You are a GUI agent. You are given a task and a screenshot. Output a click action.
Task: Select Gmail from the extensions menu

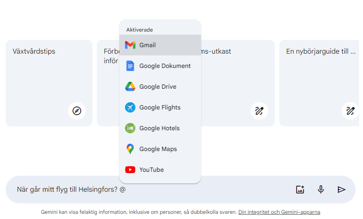(148, 45)
